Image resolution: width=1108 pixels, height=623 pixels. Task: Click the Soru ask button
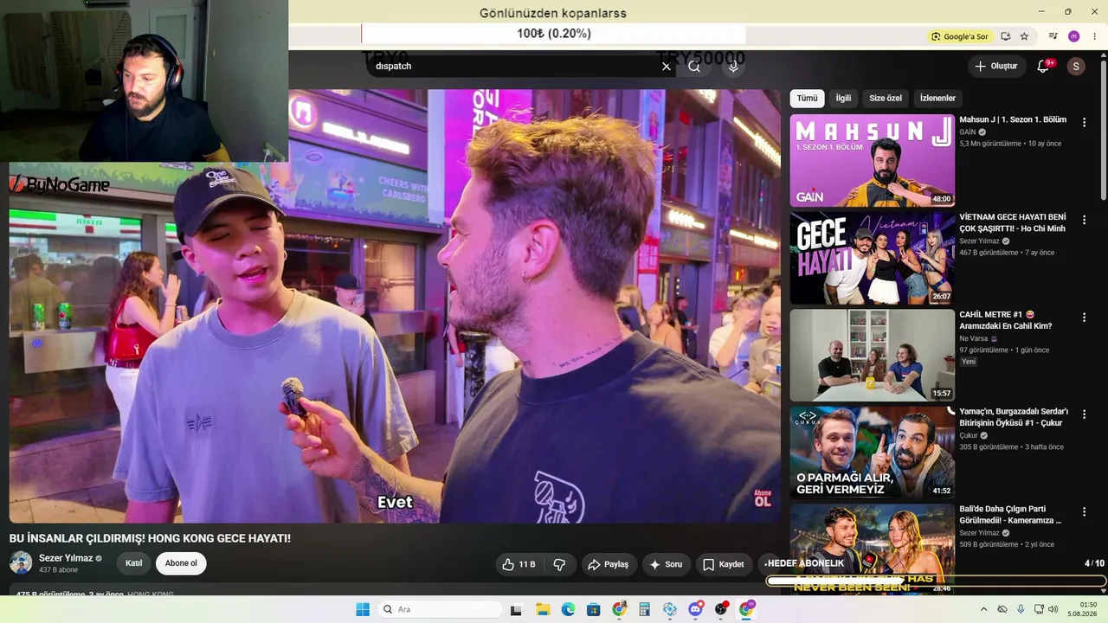666,564
